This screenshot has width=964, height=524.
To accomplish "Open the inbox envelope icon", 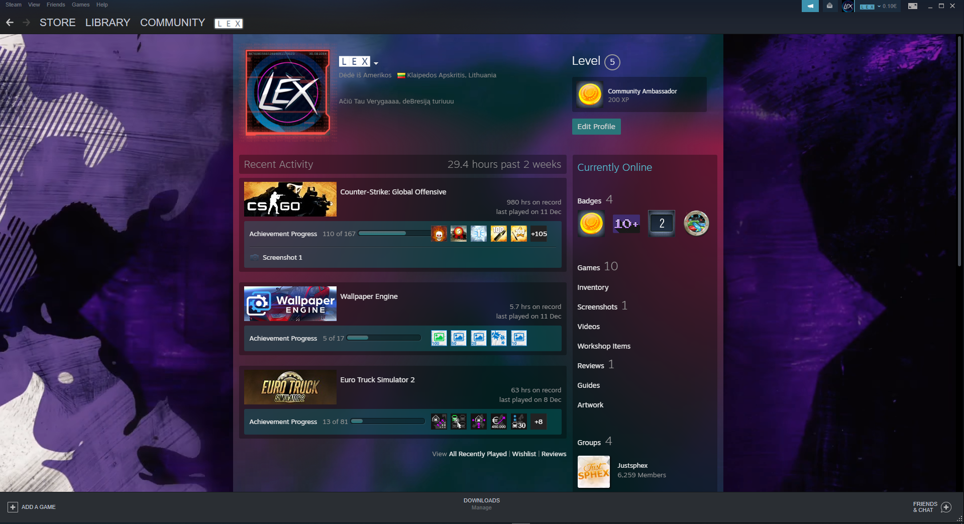I will (829, 6).
